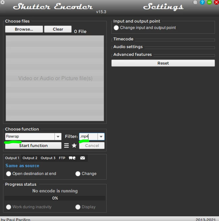Click the Same as source destination link
The image size is (219, 221).
(22, 165)
